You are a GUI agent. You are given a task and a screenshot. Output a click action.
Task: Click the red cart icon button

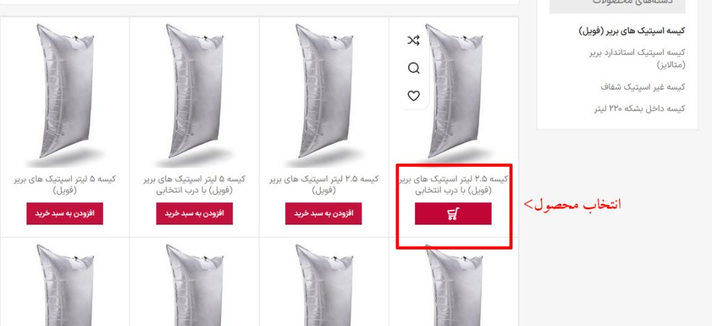point(453,213)
